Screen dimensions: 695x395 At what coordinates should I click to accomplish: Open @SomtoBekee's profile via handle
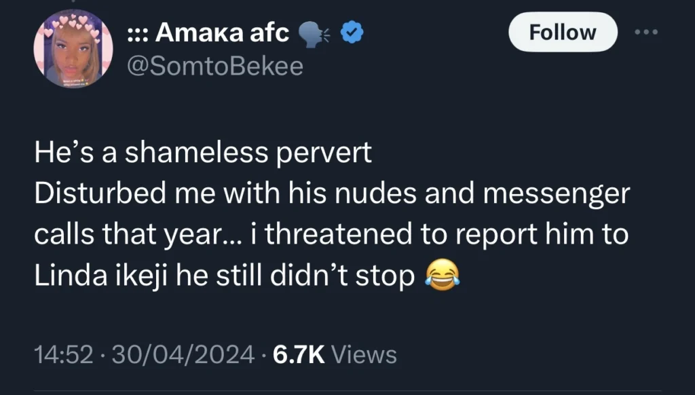coord(216,65)
